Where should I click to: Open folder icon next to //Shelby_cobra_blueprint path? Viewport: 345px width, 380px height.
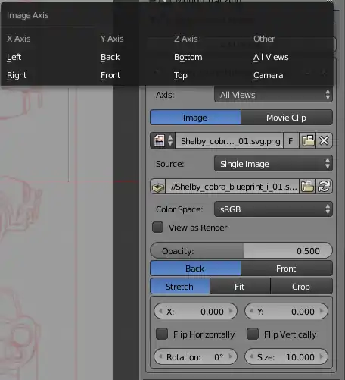tap(307, 187)
